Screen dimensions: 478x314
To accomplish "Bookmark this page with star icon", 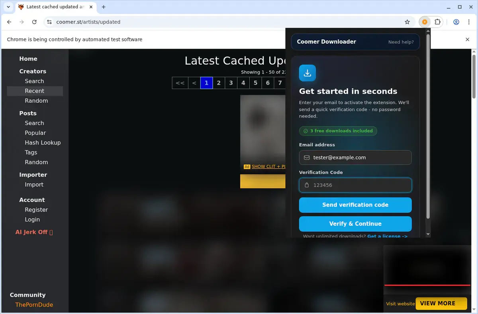I will point(407,22).
